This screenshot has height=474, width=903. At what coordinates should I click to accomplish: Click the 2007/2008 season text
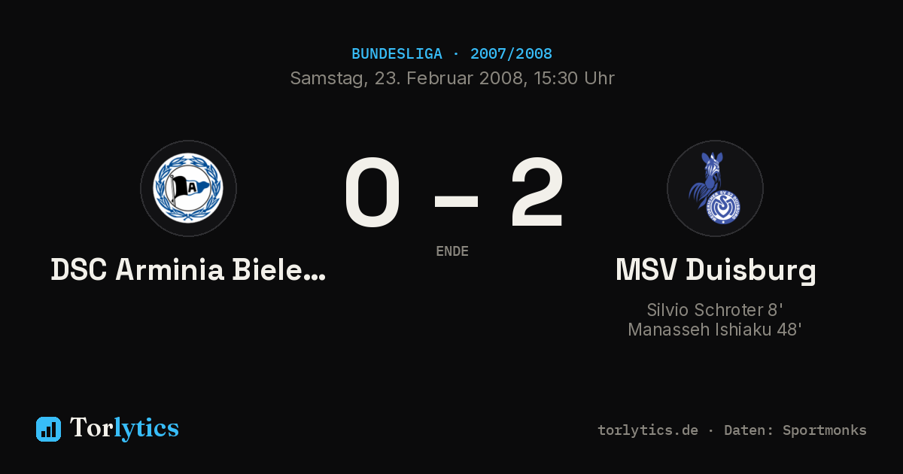tap(511, 54)
